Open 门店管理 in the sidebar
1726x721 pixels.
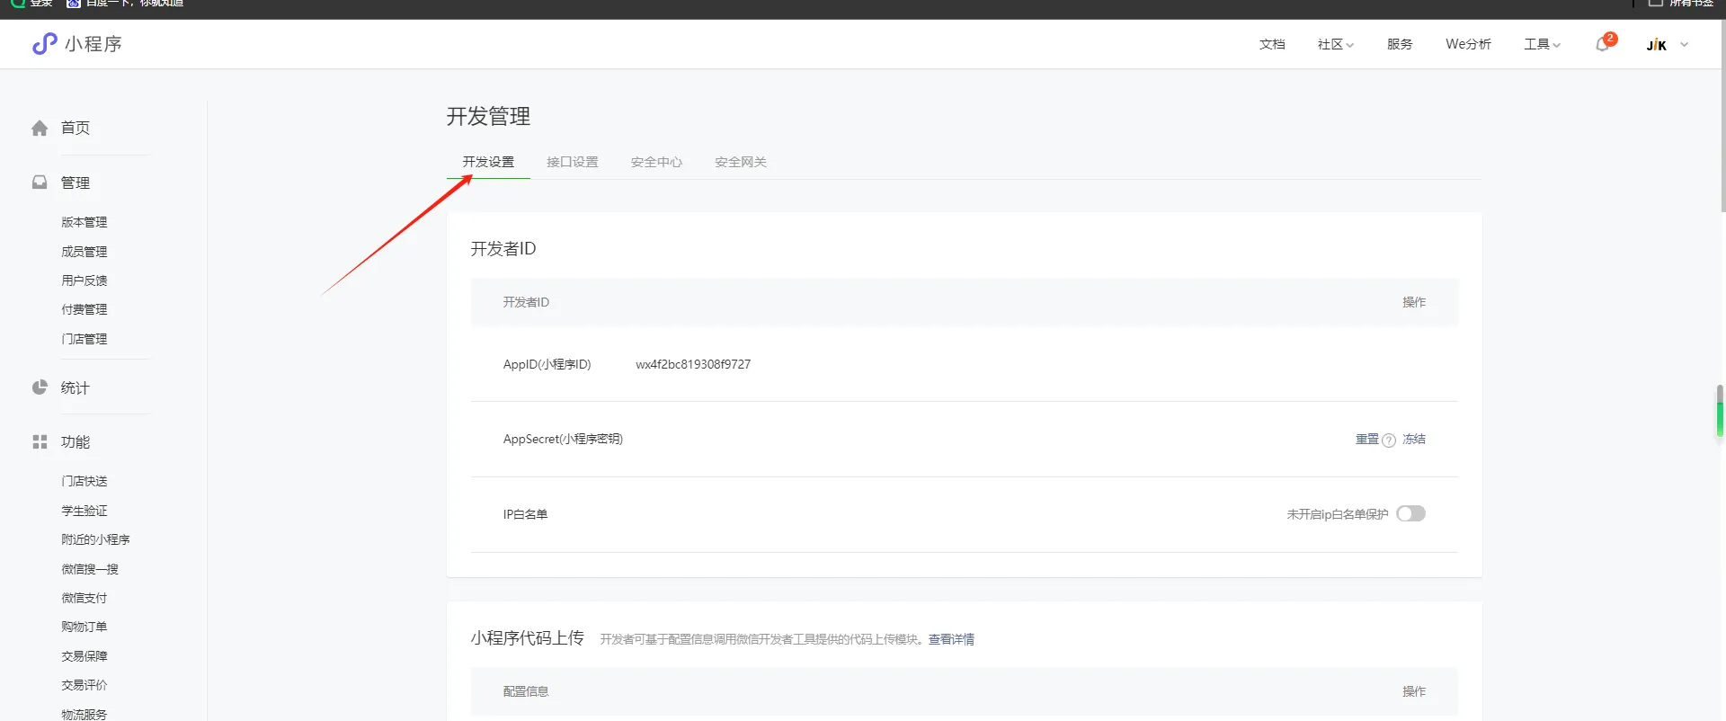click(x=85, y=339)
